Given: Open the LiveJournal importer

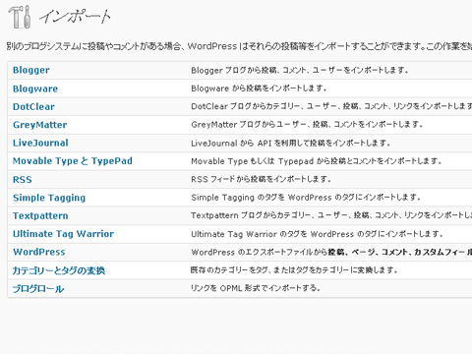Looking at the screenshot, I should [x=40, y=143].
